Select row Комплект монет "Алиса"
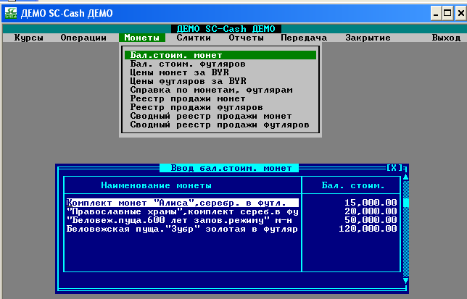Image resolution: width=467 pixels, height=299 pixels. pos(182,203)
